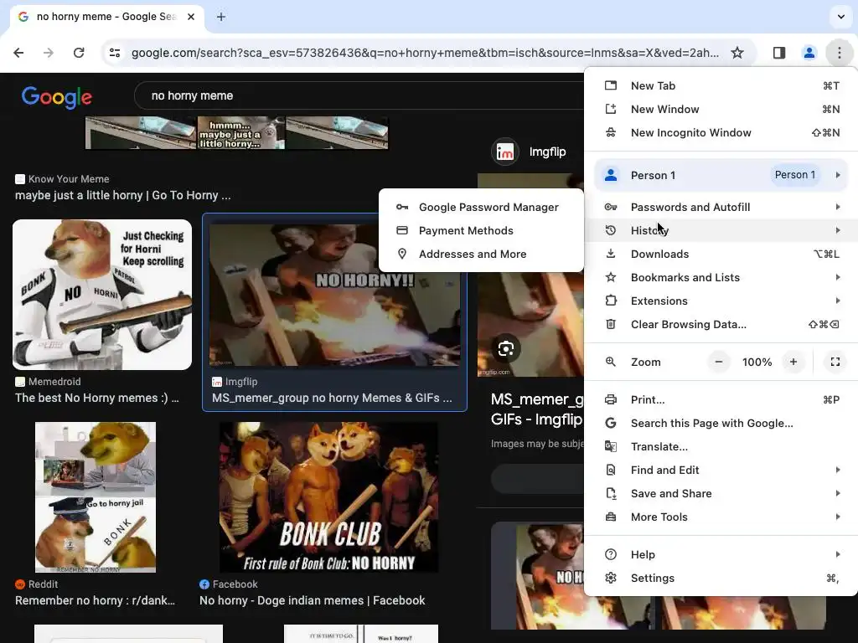Click the browser forward arrow
The image size is (858, 643).
coord(49,53)
